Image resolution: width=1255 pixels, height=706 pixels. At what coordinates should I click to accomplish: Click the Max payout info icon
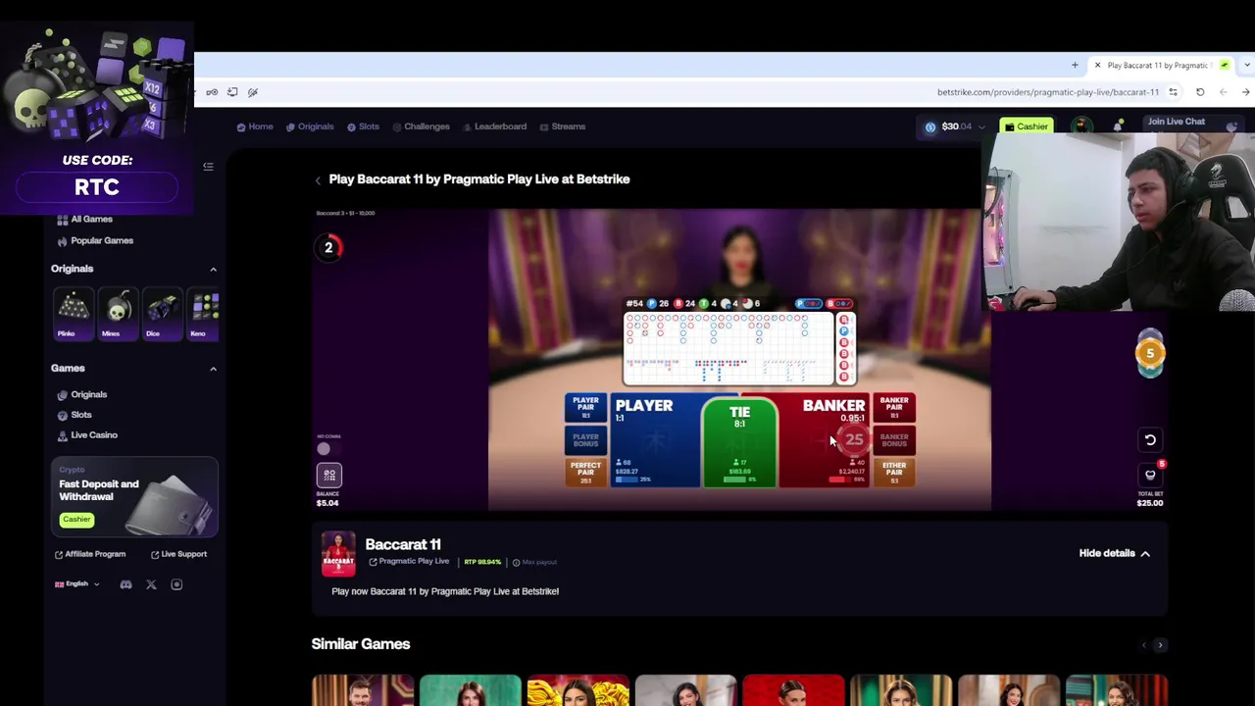pos(516,563)
